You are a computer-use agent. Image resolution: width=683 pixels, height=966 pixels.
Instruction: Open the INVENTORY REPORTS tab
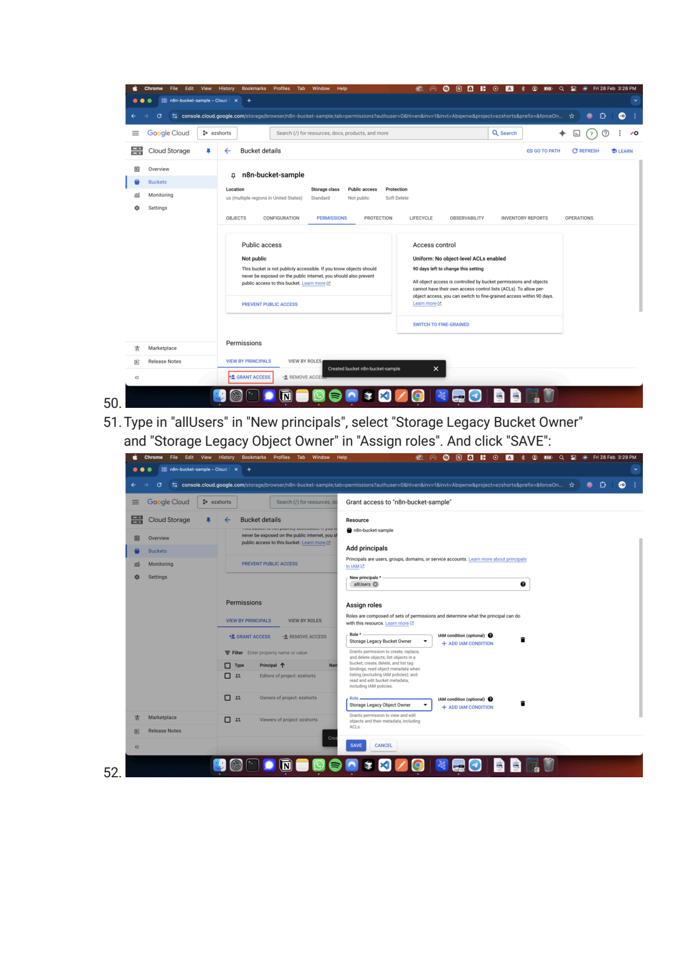pyautogui.click(x=524, y=218)
